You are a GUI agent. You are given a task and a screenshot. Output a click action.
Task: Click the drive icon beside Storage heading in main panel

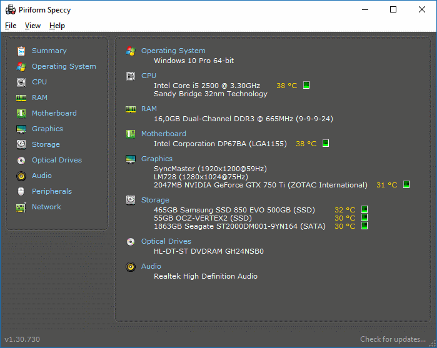point(131,200)
